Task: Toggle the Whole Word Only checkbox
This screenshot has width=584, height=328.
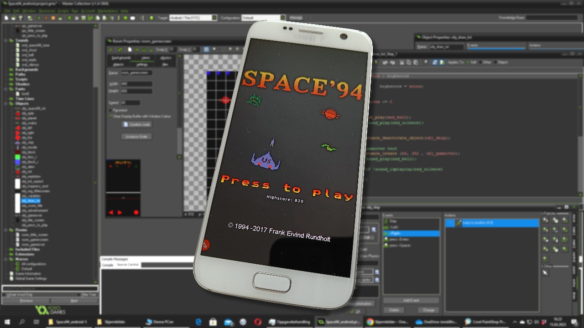Action: tap(5, 295)
